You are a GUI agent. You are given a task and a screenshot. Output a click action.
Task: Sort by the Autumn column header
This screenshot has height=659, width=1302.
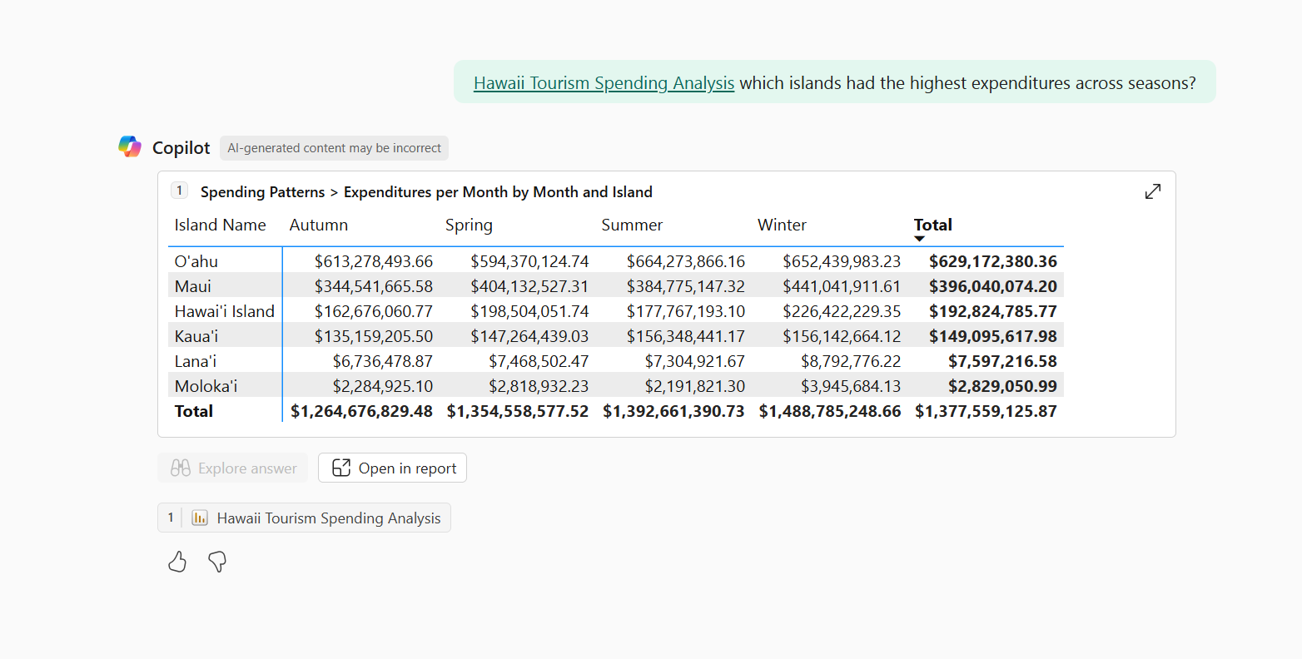pos(319,225)
